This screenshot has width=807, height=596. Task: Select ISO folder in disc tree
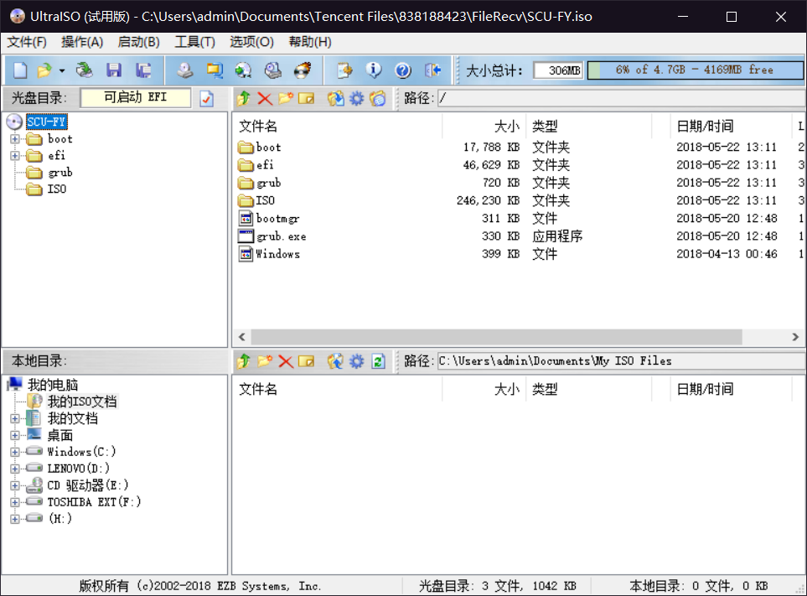click(57, 189)
